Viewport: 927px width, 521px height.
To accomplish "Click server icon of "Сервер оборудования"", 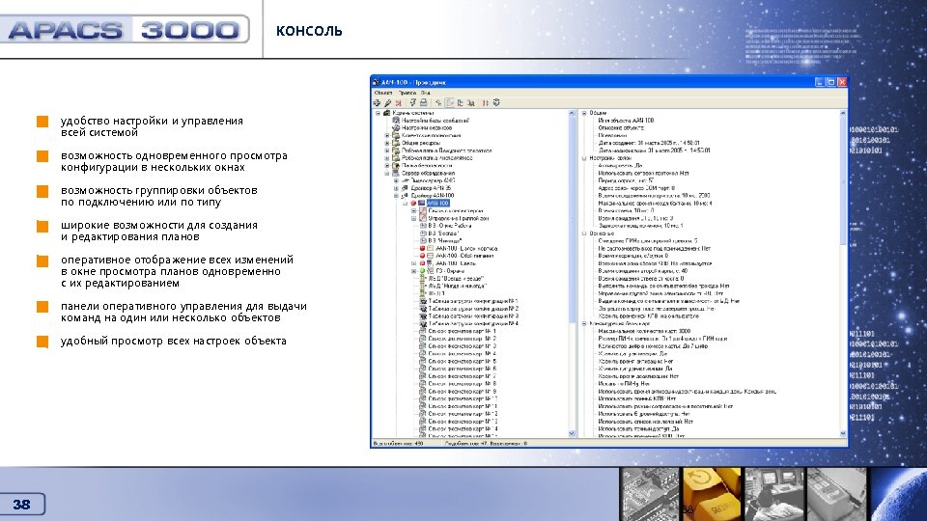I will 396,173.
